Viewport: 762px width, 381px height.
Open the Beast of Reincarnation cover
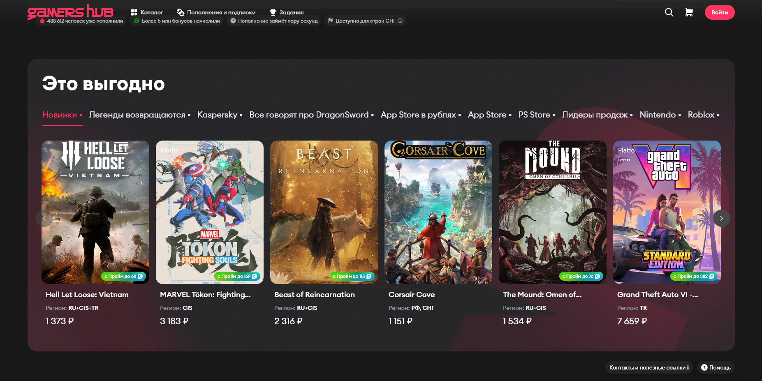pos(324,212)
